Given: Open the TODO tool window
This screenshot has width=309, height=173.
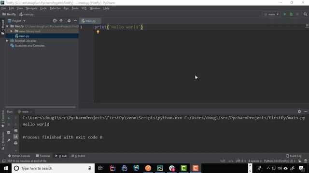Looking at the screenshot, I should pyautogui.click(x=78, y=156).
